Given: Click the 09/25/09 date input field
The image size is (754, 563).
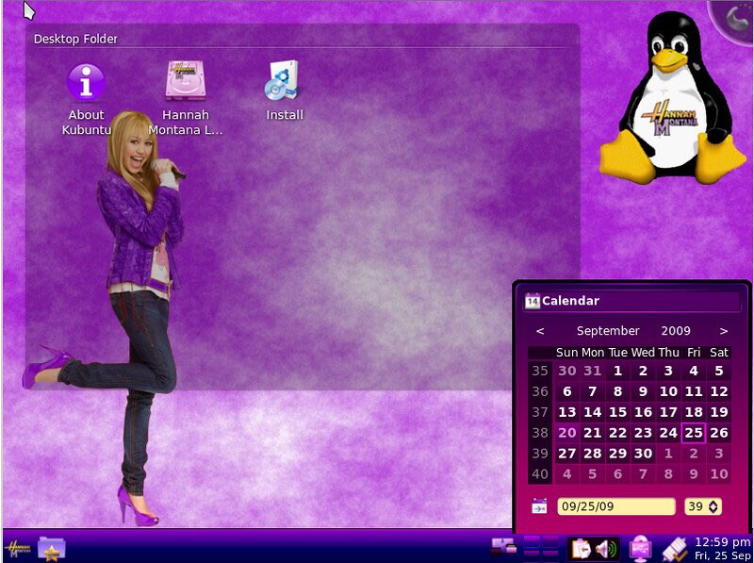Looking at the screenshot, I should 616,506.
